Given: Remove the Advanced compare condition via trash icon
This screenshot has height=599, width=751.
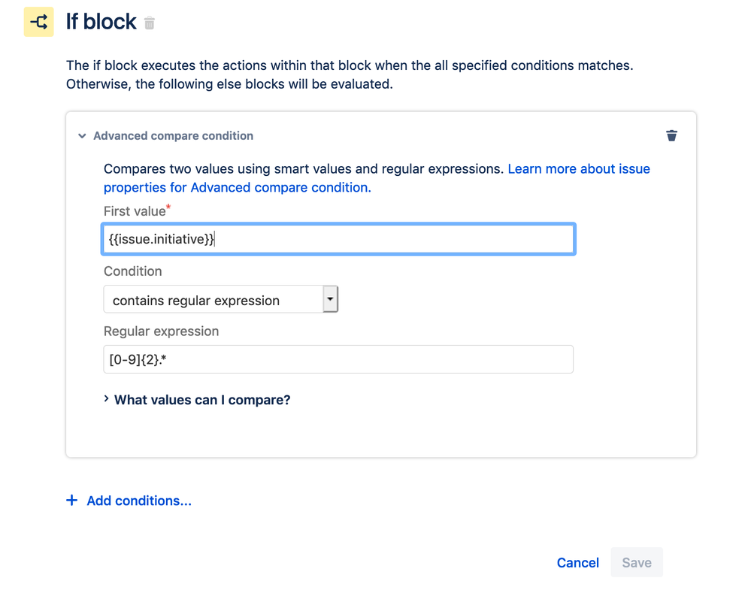Looking at the screenshot, I should pos(671,135).
